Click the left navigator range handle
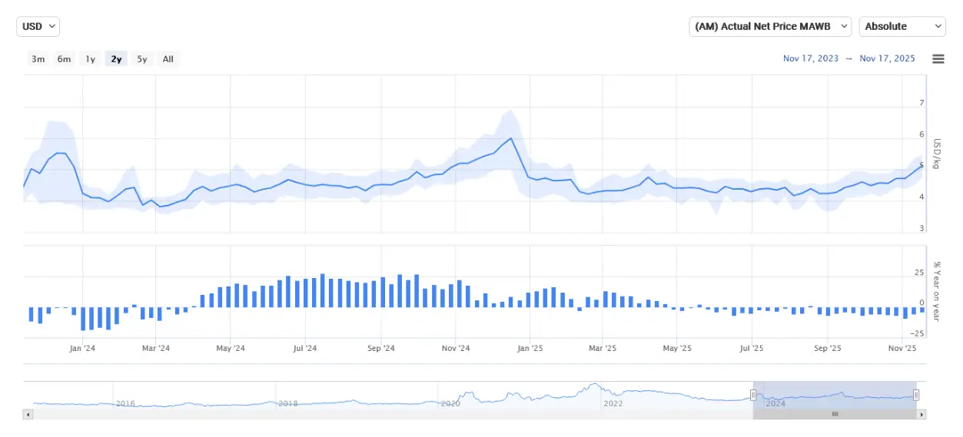Screen dimensions: 963x437 click(x=753, y=395)
